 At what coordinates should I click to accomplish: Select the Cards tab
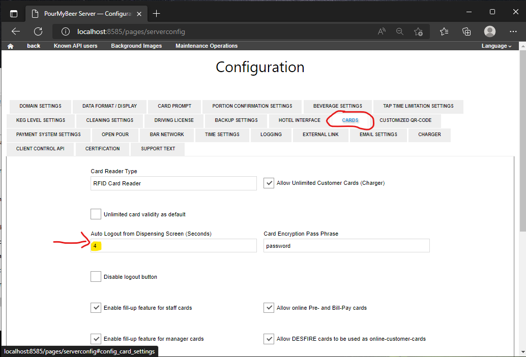pos(350,120)
